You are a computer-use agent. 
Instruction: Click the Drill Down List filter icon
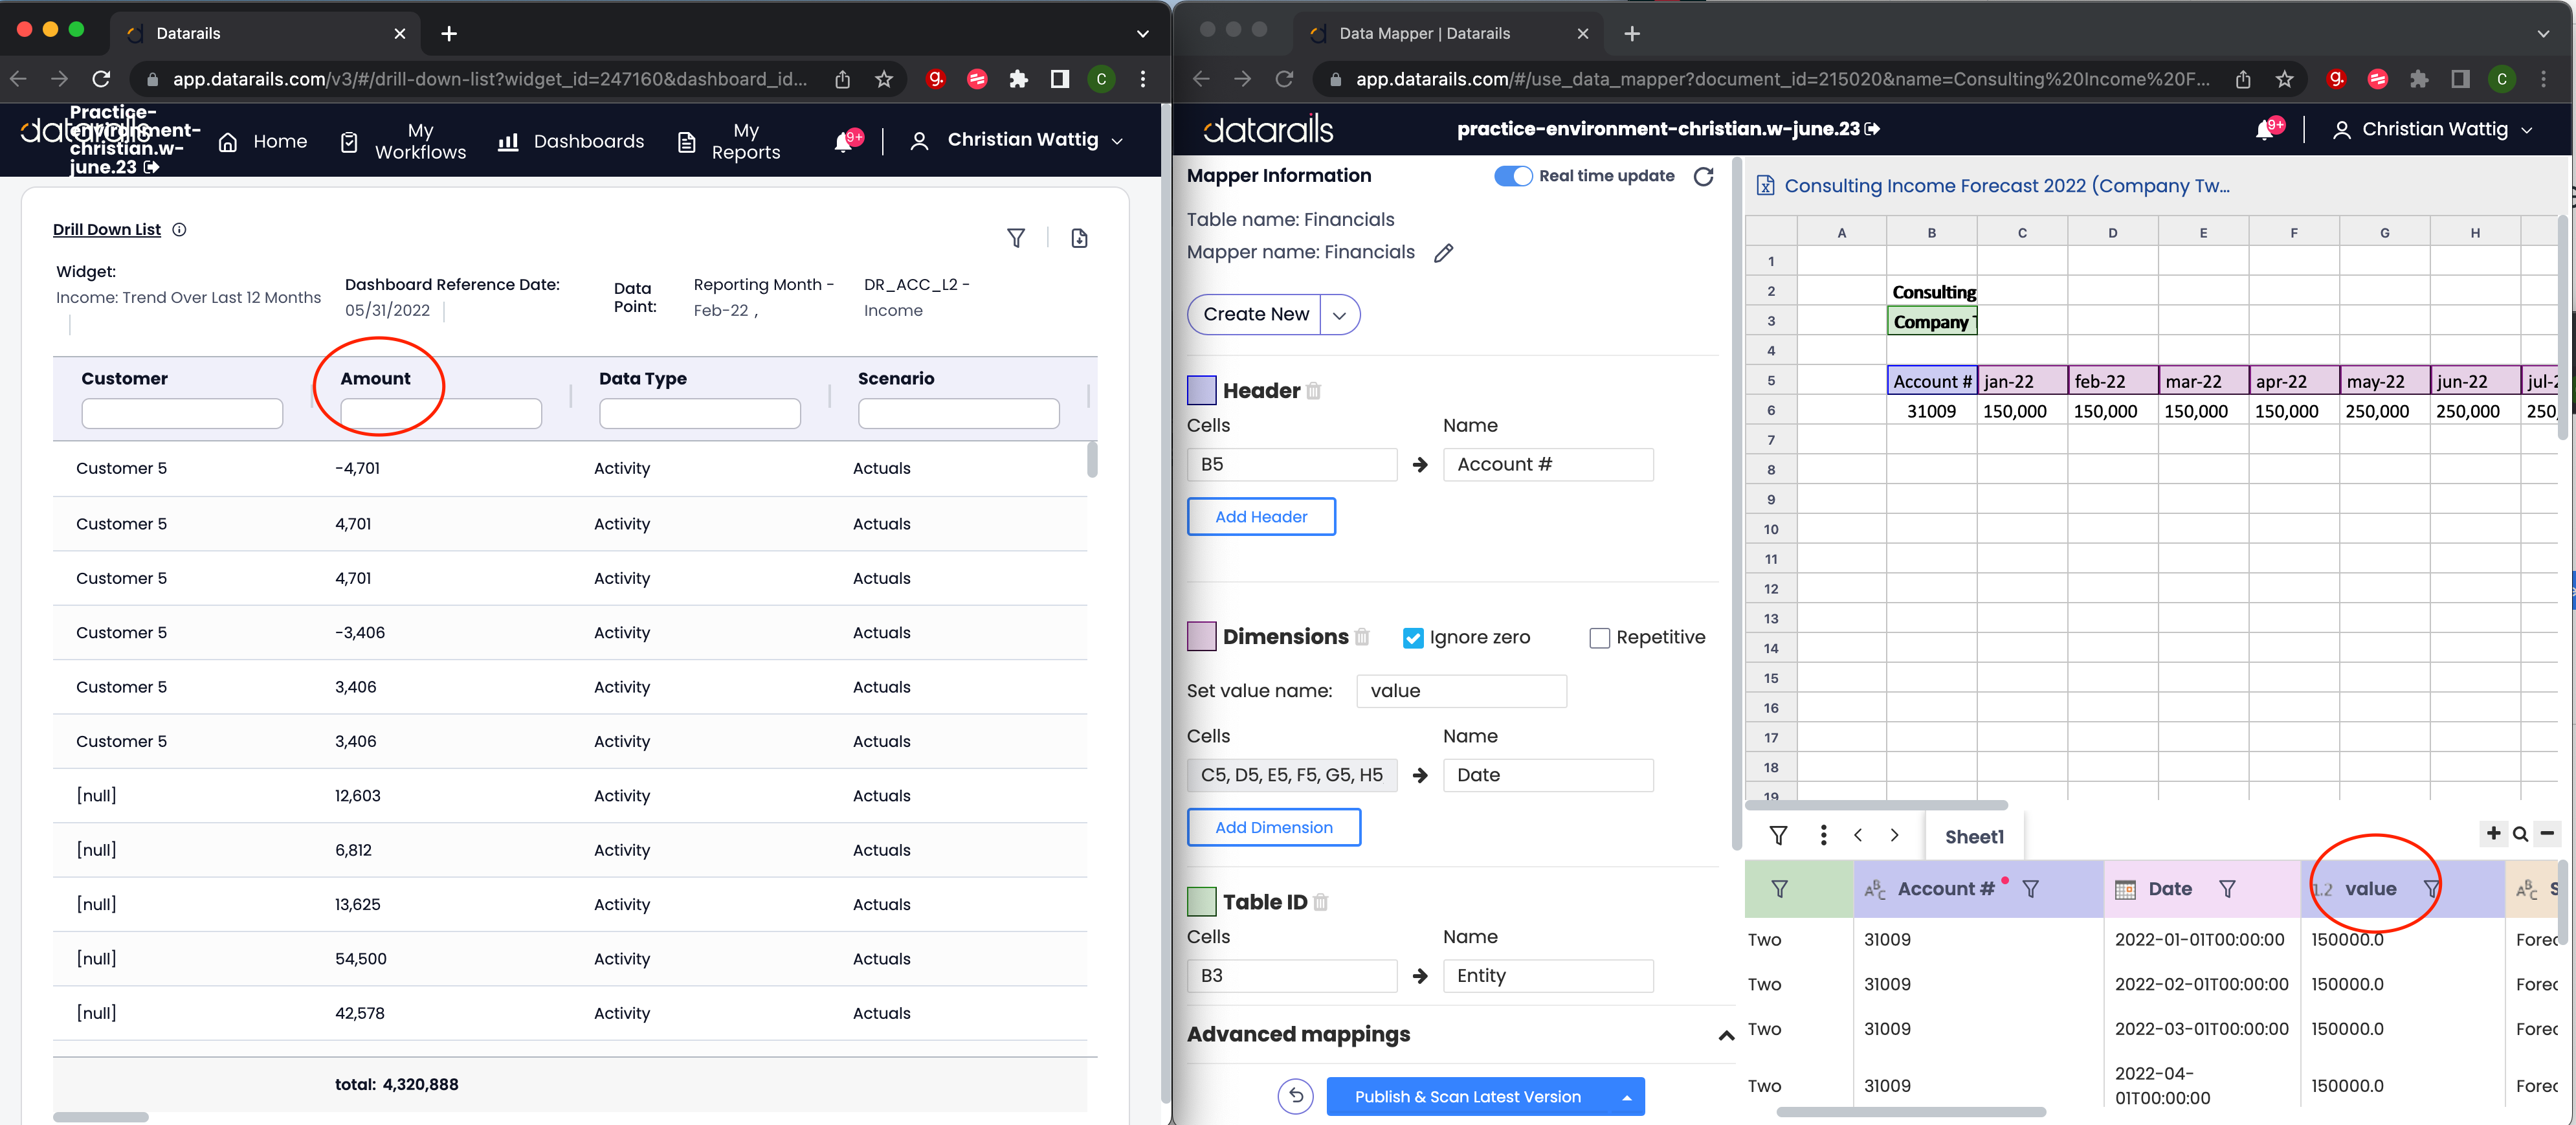(x=1015, y=238)
